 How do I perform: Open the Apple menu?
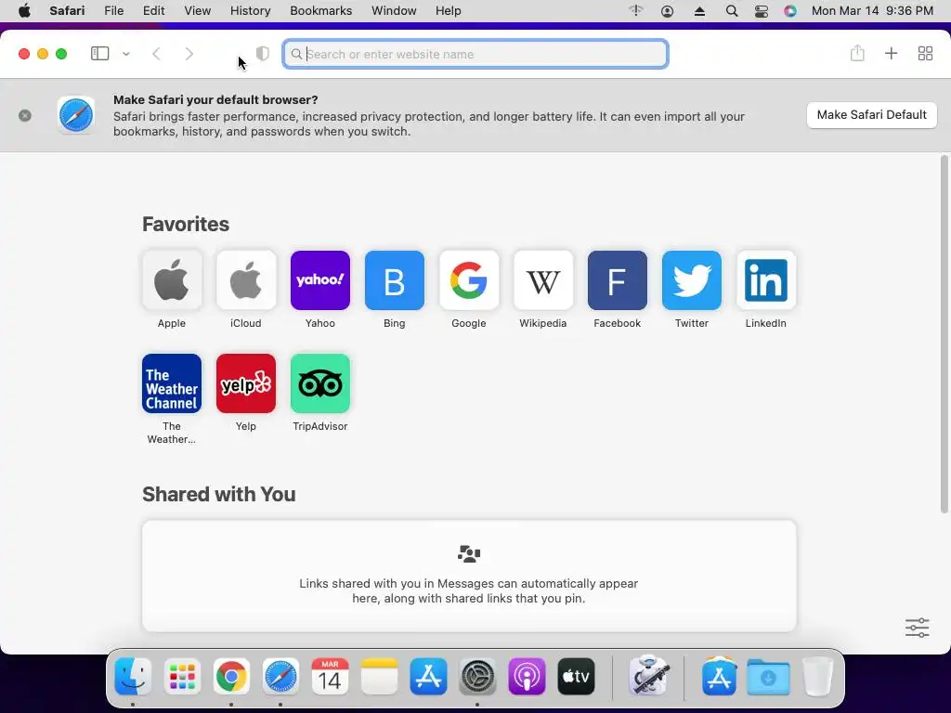[24, 10]
